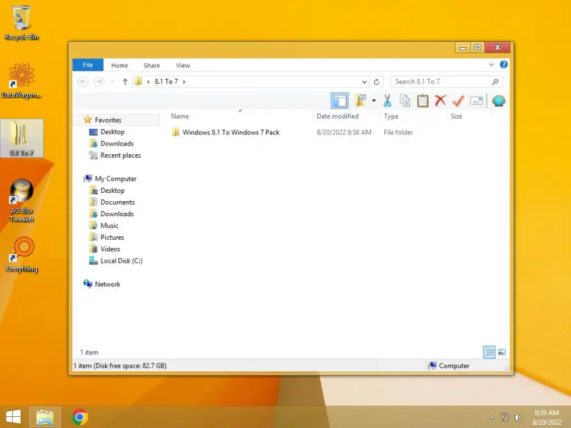Switch to large icons view button
Viewport: 571px width, 428px height.
tap(501, 352)
